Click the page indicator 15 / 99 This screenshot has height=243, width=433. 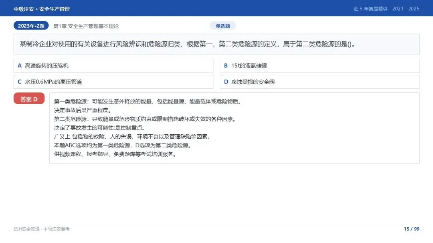pyautogui.click(x=411, y=229)
